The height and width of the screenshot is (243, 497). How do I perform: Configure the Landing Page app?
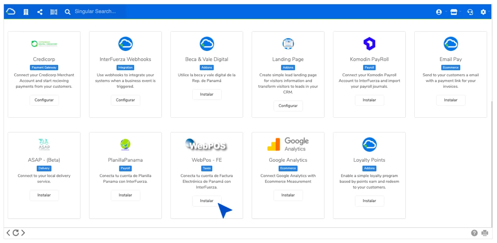pyautogui.click(x=288, y=106)
